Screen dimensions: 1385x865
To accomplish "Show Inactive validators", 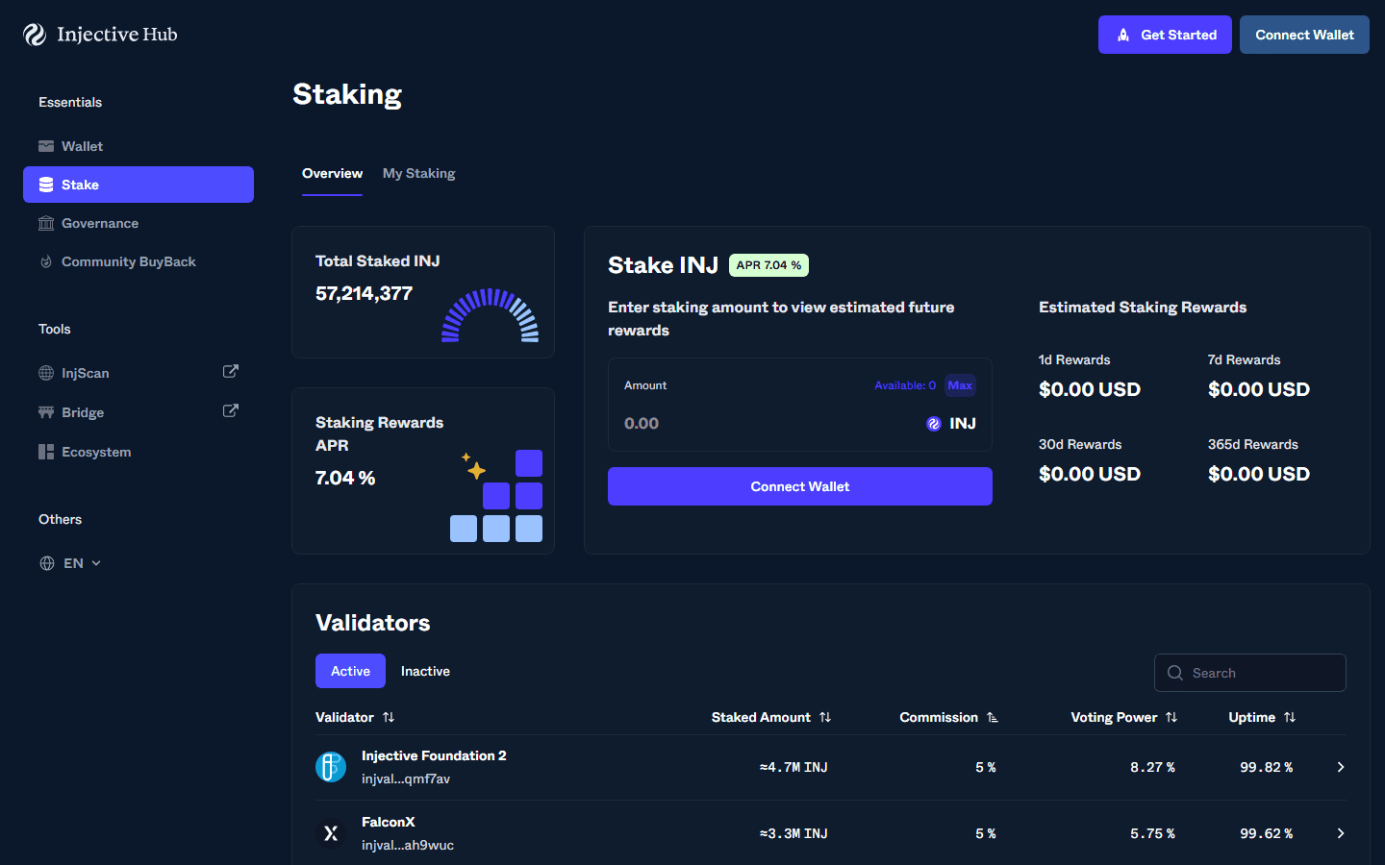I will pyautogui.click(x=425, y=671).
